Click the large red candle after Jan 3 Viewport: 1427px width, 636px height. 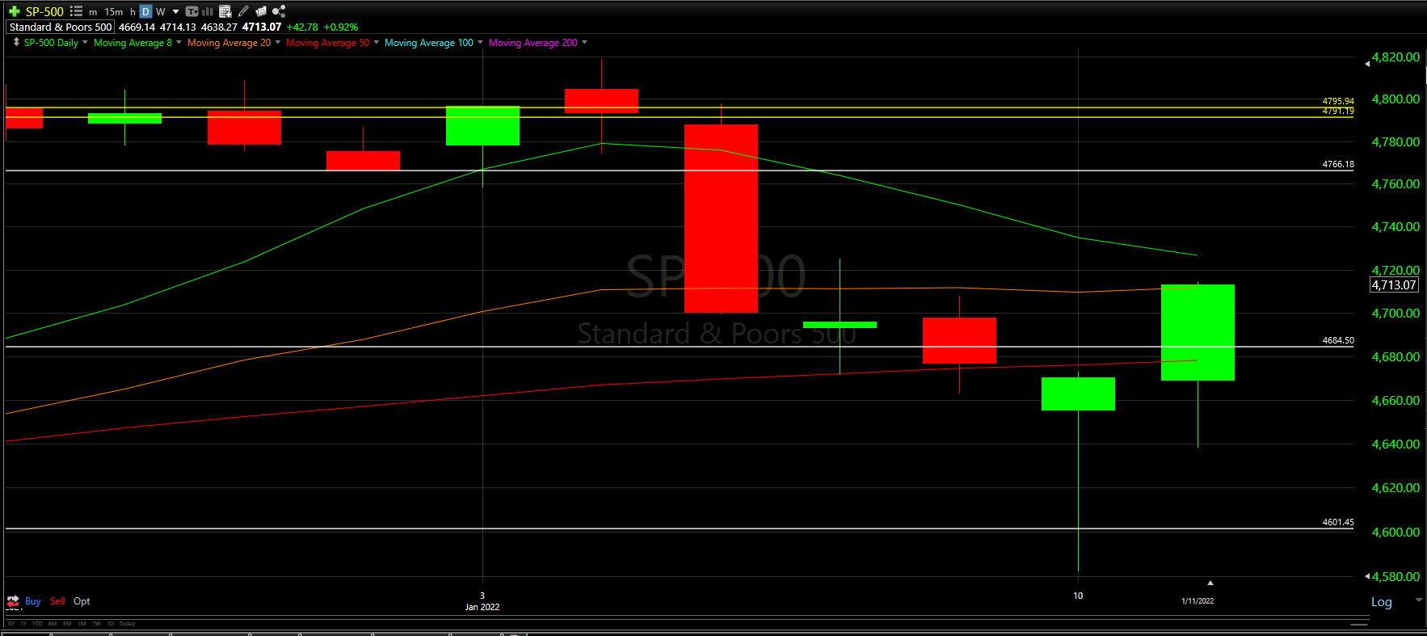tap(721, 218)
